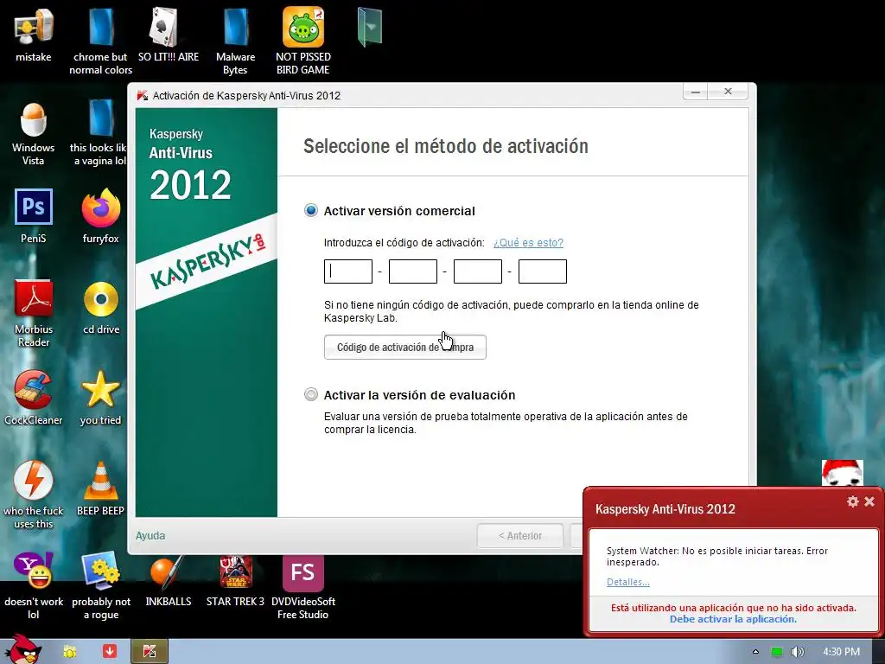Click 'Debe activar la aplicación.' link

[x=733, y=619]
